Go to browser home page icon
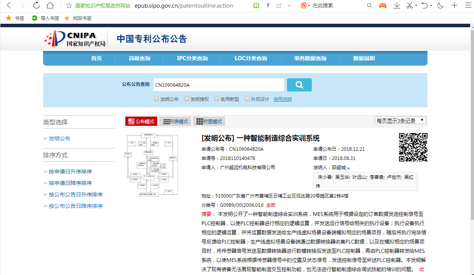Screen dimensions: 474x275 tap(50, 5)
